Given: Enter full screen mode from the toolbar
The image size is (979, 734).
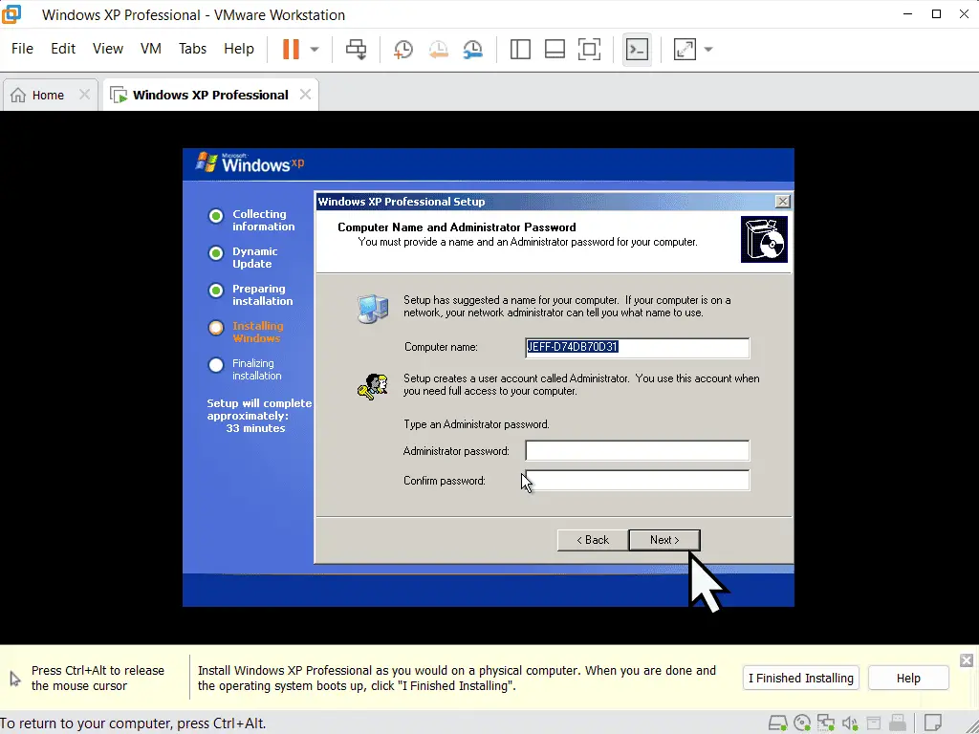Looking at the screenshot, I should [x=589, y=49].
